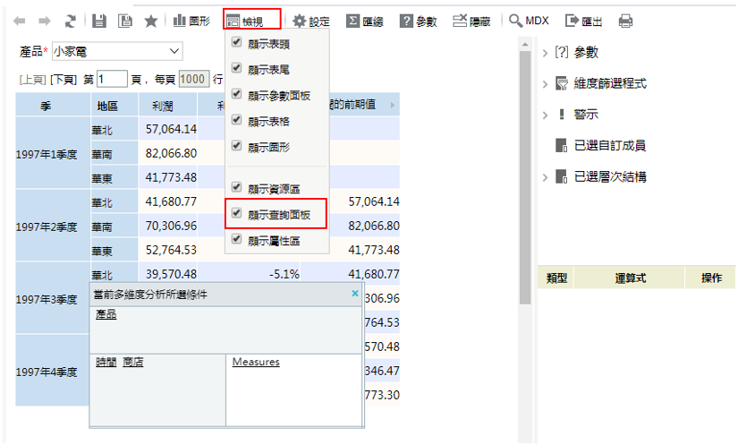Click the refresh icon in toolbar
This screenshot has height=445, width=738.
(70, 21)
